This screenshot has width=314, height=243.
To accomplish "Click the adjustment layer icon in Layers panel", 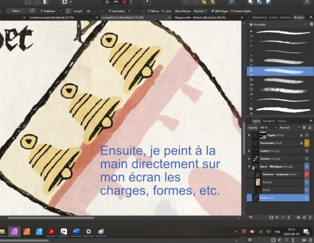I will 277,217.
